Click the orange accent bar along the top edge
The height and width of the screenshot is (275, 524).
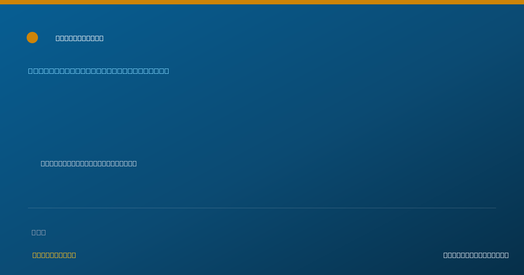[262, 2]
